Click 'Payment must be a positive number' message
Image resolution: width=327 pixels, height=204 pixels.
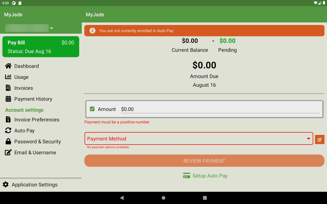point(117,122)
